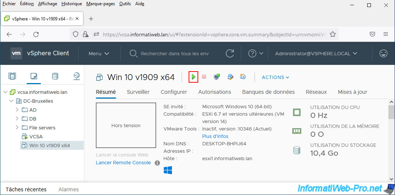Viewport: 395px width, 195px height.
Task: Refresh the vSphere Client with circular arrow
Action: tap(230, 53)
